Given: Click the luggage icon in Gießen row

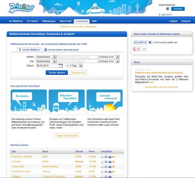Looking at the screenshot, I should click(110, 172).
